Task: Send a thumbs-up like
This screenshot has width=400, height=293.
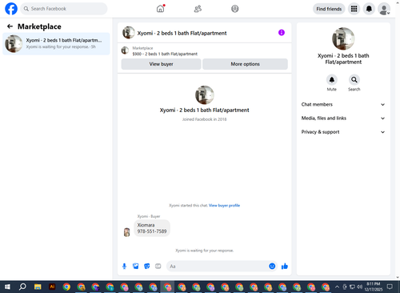Action: 285,266
